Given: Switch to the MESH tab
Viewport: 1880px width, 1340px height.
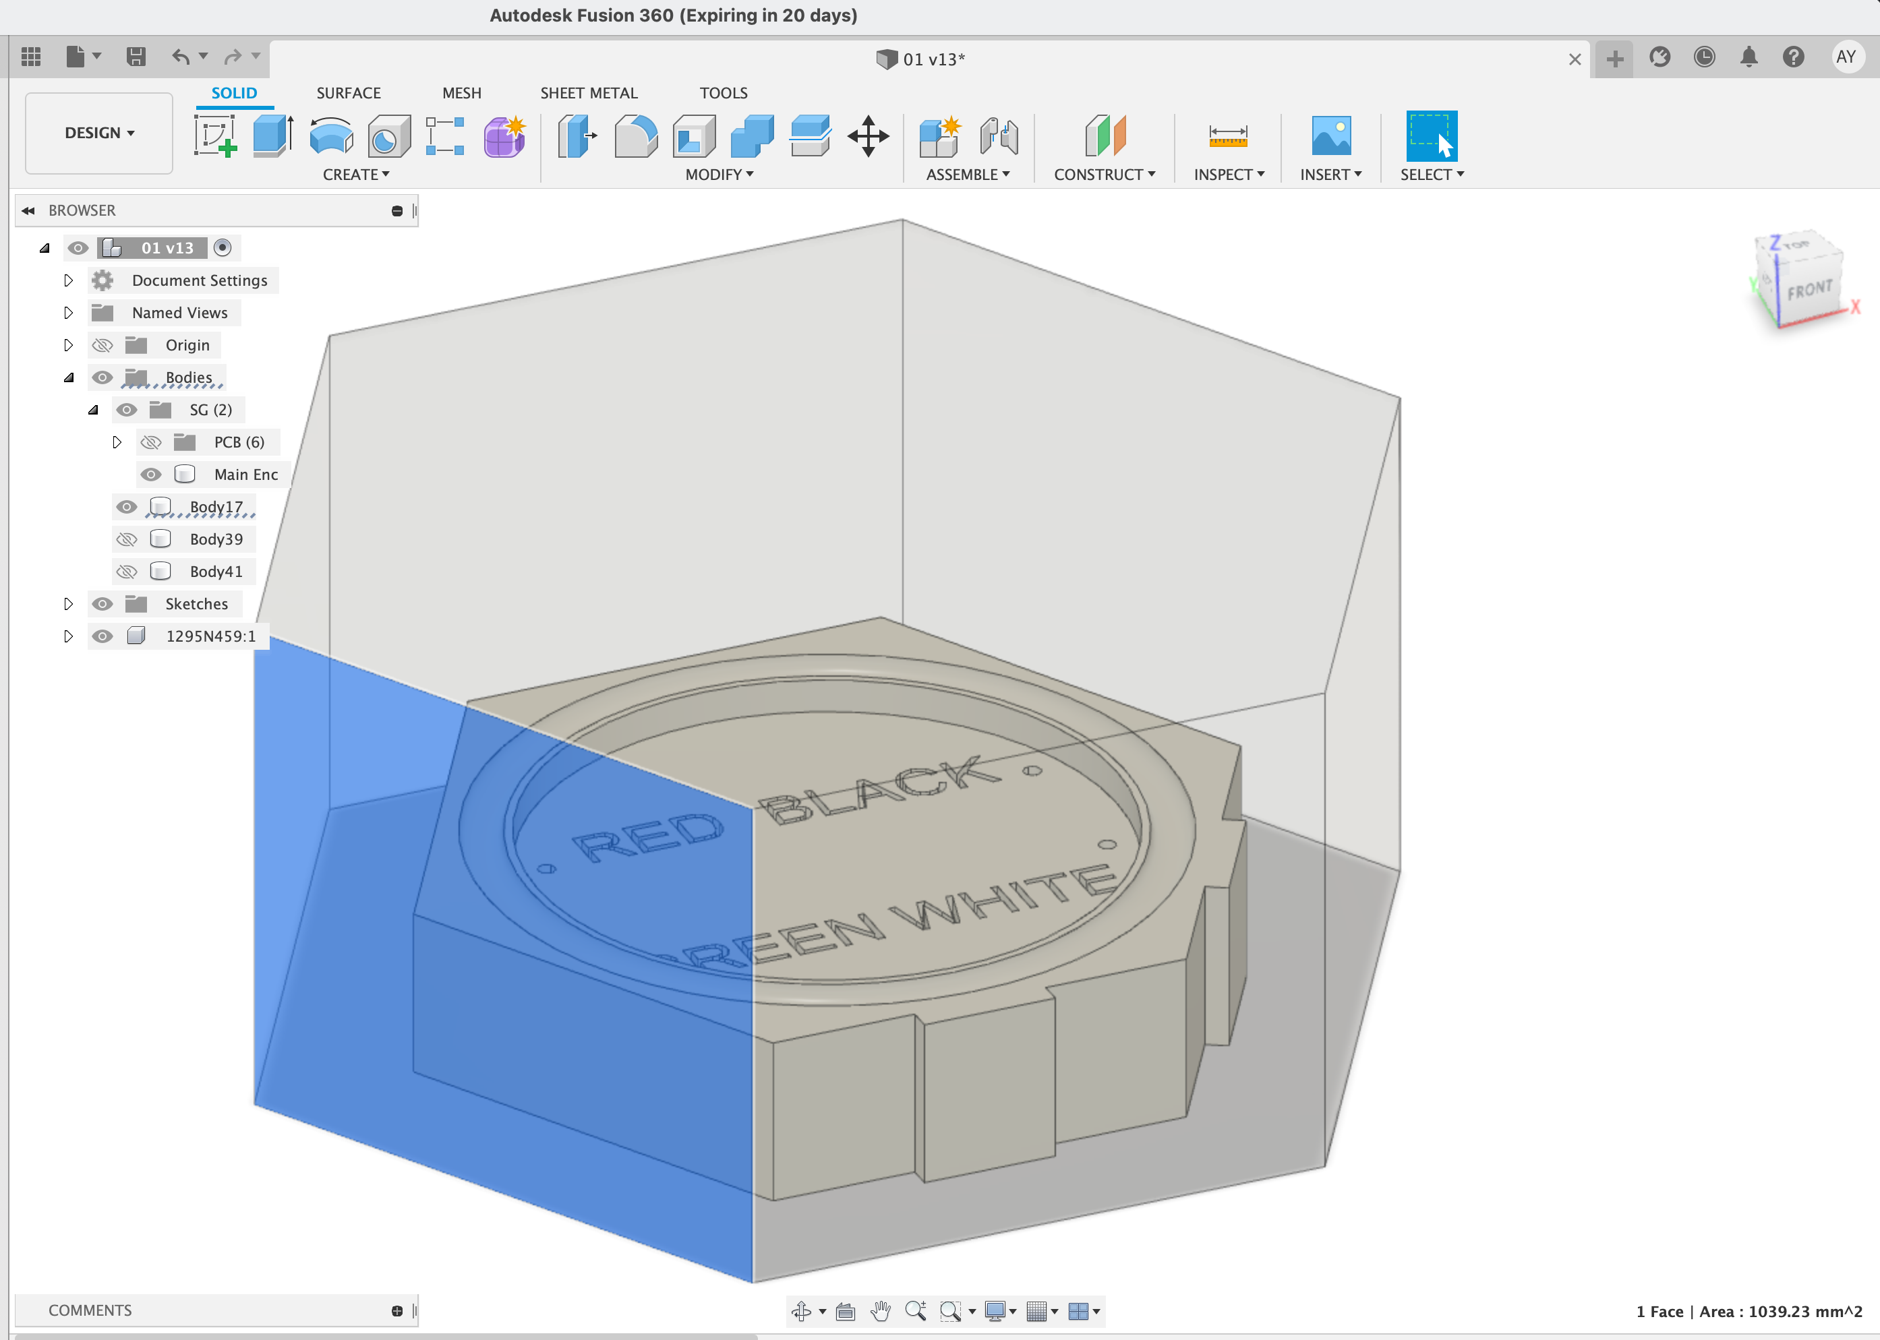Looking at the screenshot, I should 461,92.
